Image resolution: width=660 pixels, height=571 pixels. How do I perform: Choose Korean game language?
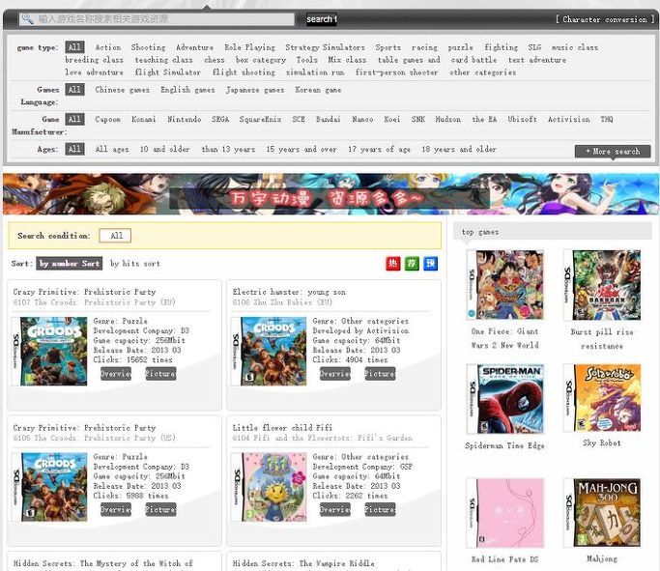(318, 90)
